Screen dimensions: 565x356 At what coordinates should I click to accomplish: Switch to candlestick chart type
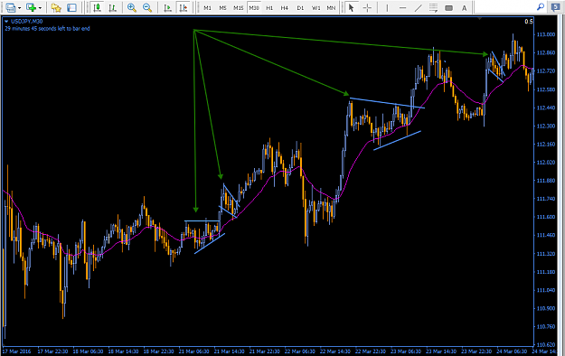pos(97,7)
